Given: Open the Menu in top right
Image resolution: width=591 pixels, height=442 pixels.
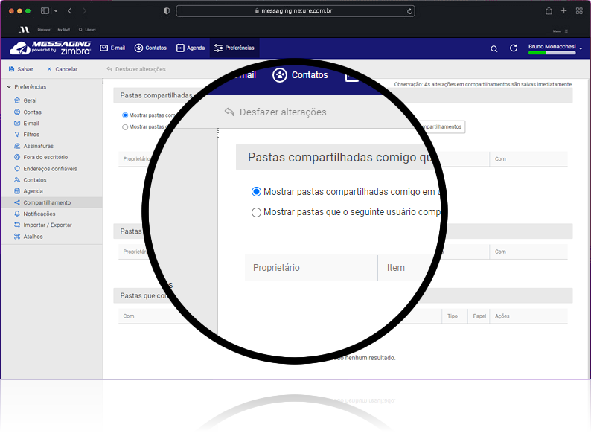Looking at the screenshot, I should (x=560, y=31).
